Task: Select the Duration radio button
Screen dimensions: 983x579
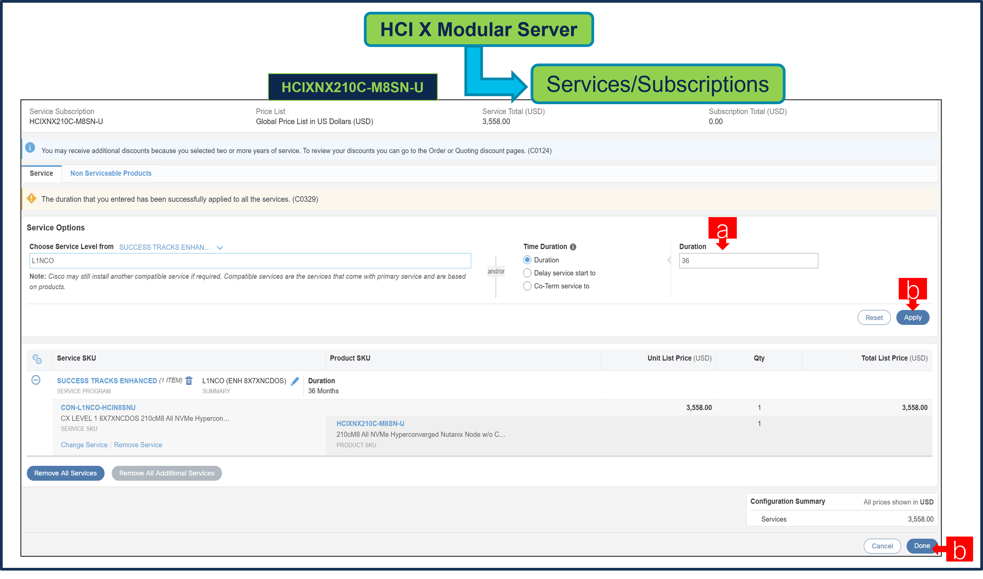Action: point(527,260)
